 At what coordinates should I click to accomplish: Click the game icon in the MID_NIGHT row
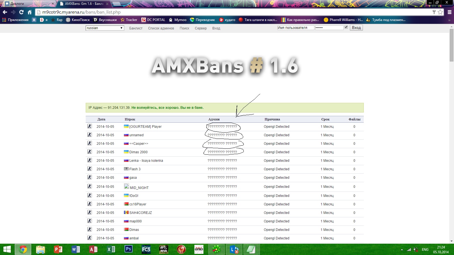tap(90, 186)
